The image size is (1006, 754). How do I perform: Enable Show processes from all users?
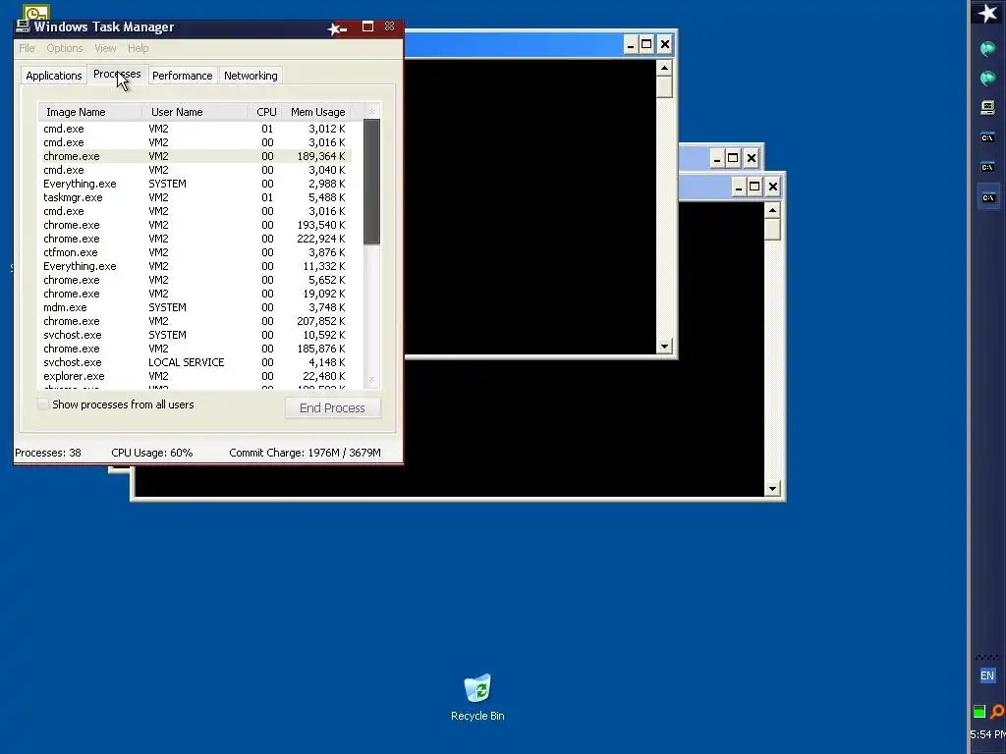(43, 404)
